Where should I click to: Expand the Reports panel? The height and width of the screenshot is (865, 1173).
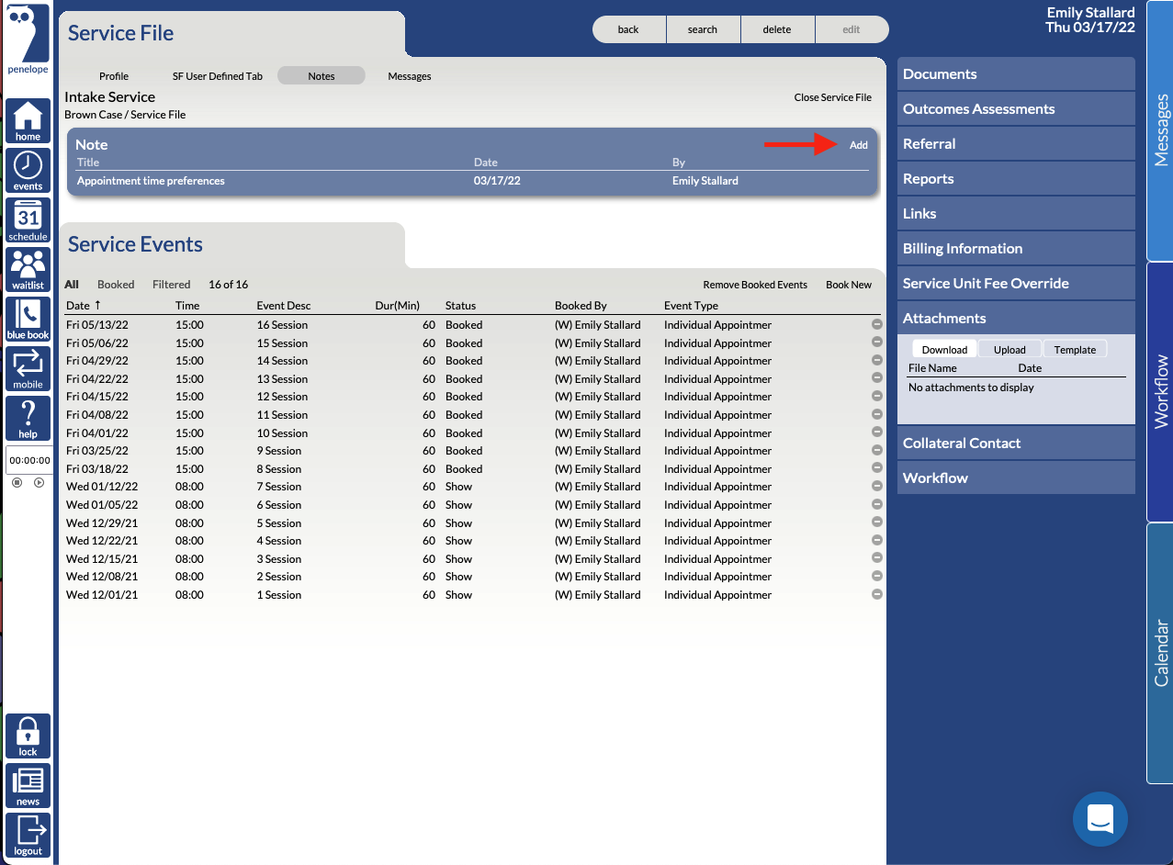coord(1016,179)
